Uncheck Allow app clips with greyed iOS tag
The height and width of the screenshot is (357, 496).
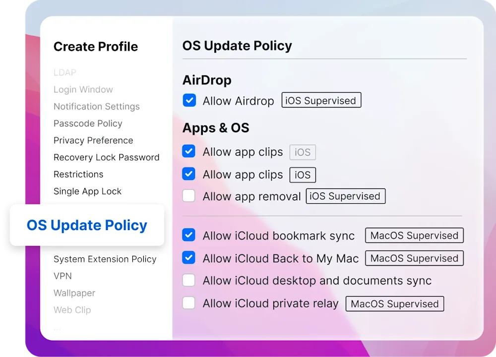[189, 151]
